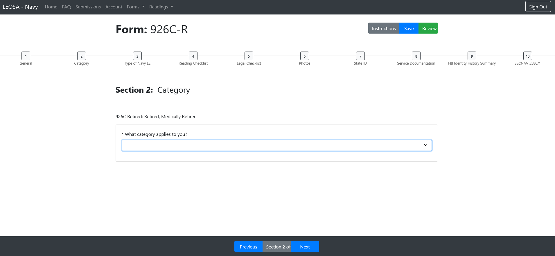The image size is (555, 256).
Task: Click the green Review button
Action: coord(429,28)
